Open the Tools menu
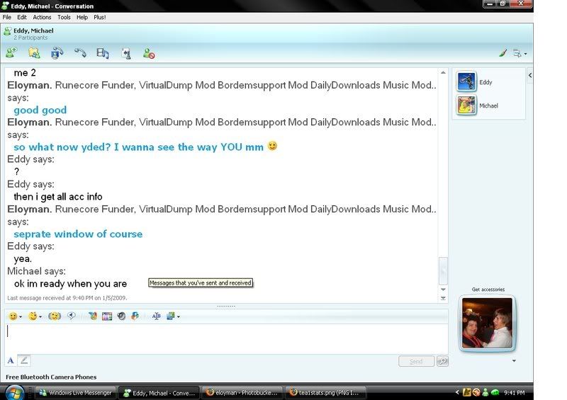The width and height of the screenshot is (567, 400). point(64,17)
